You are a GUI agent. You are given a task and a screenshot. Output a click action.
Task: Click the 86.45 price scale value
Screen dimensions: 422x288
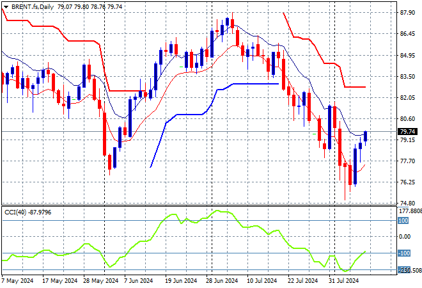coord(407,34)
